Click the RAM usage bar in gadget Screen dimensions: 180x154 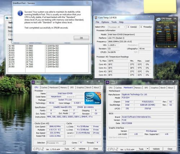tap(161, 32)
